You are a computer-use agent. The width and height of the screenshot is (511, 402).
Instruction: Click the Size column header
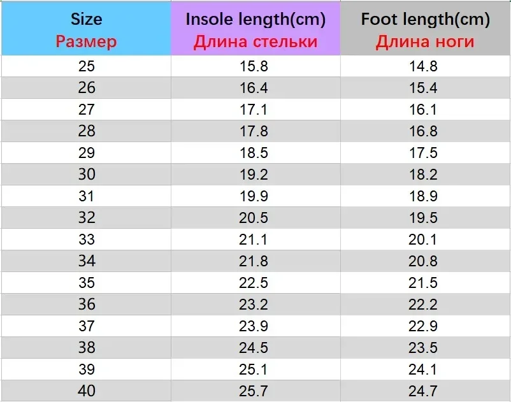click(x=86, y=29)
